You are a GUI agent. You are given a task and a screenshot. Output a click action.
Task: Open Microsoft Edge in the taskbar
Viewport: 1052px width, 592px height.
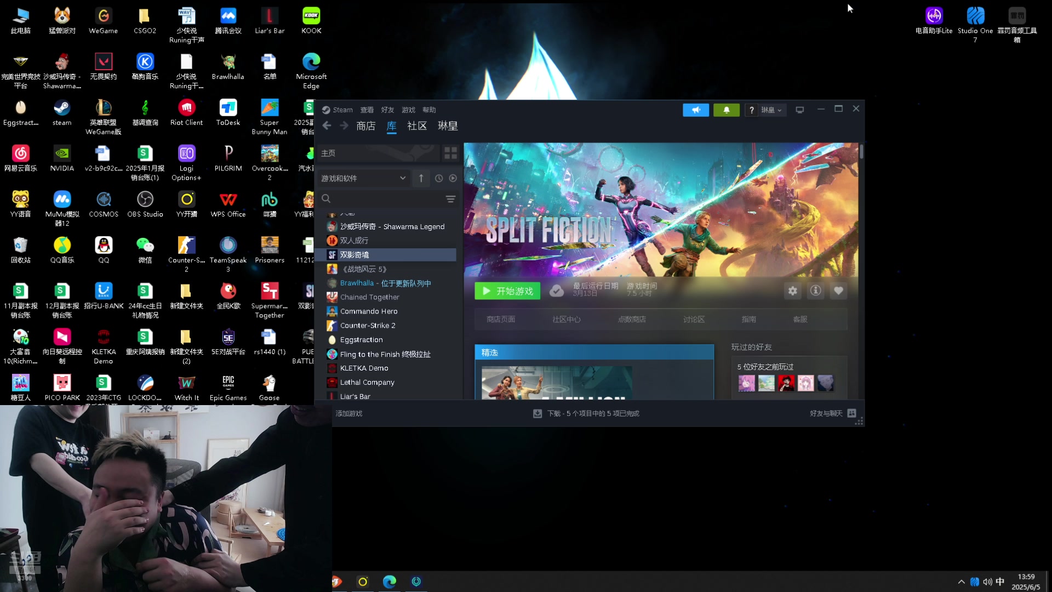[390, 582]
